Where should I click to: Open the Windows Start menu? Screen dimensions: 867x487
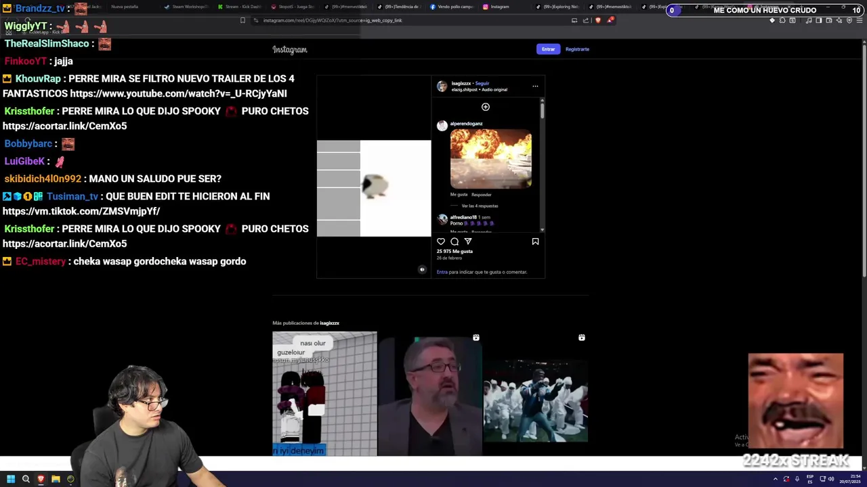coord(11,479)
